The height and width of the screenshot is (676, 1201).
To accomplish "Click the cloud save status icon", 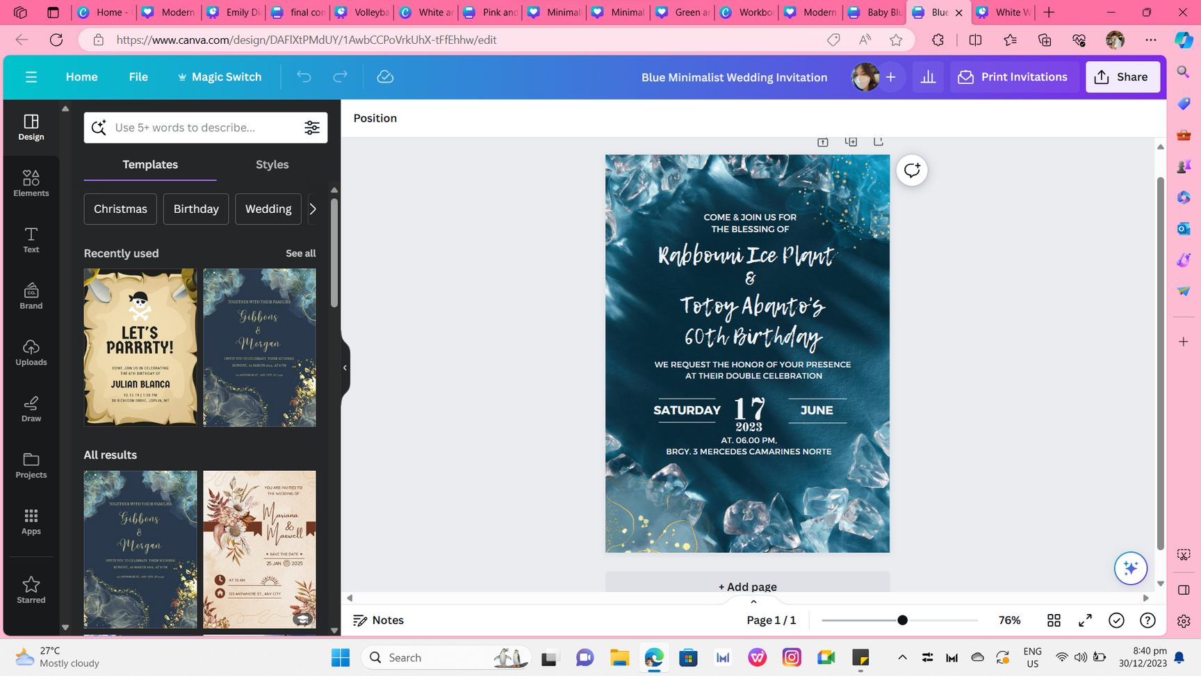I will coord(385,77).
